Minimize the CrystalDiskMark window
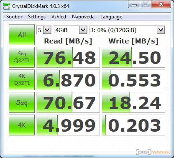Image resolution: width=174 pixels, height=158 pixels. (x=134, y=5)
